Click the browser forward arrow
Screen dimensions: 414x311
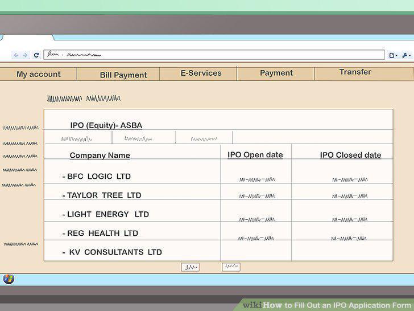click(25, 55)
